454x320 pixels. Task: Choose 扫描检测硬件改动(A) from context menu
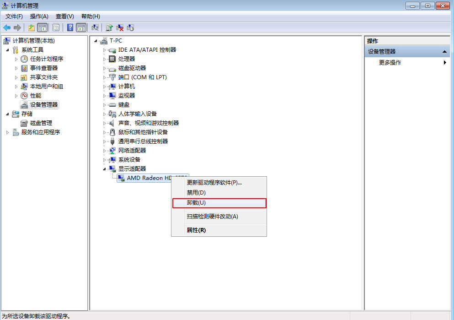(x=219, y=217)
